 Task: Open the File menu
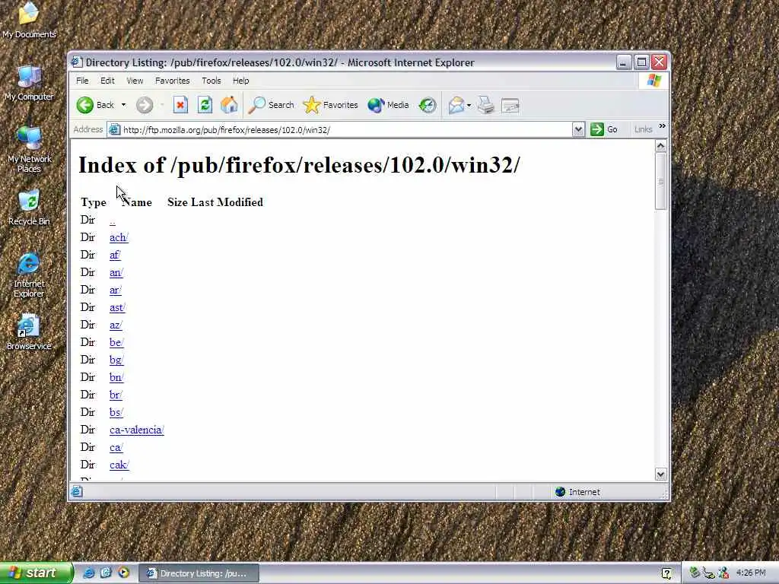[x=82, y=81]
